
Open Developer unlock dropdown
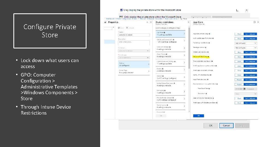click(246, 48)
